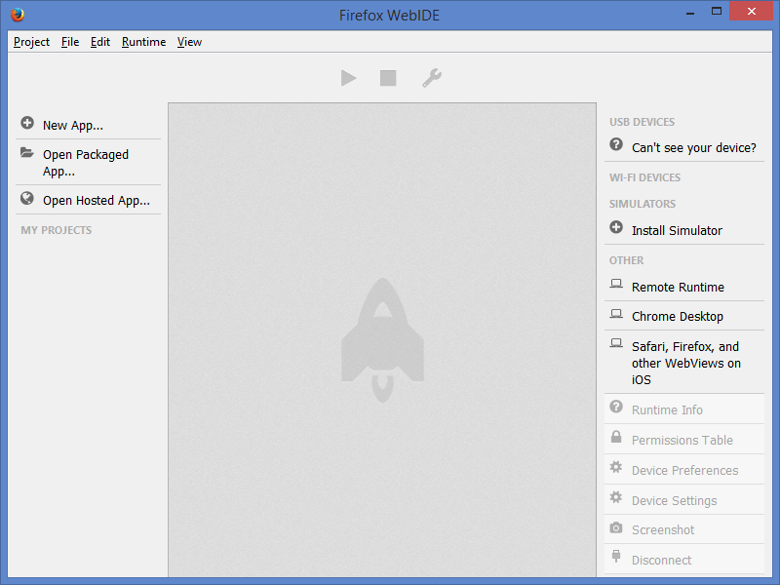Click the camera icon beside Screenshot

(x=616, y=527)
